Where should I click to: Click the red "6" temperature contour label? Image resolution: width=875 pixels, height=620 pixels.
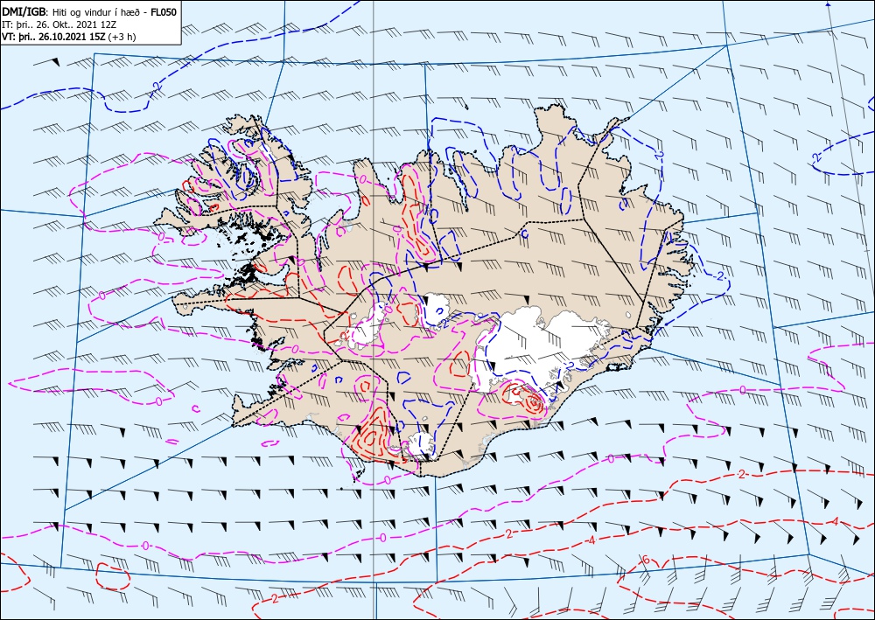(646, 560)
